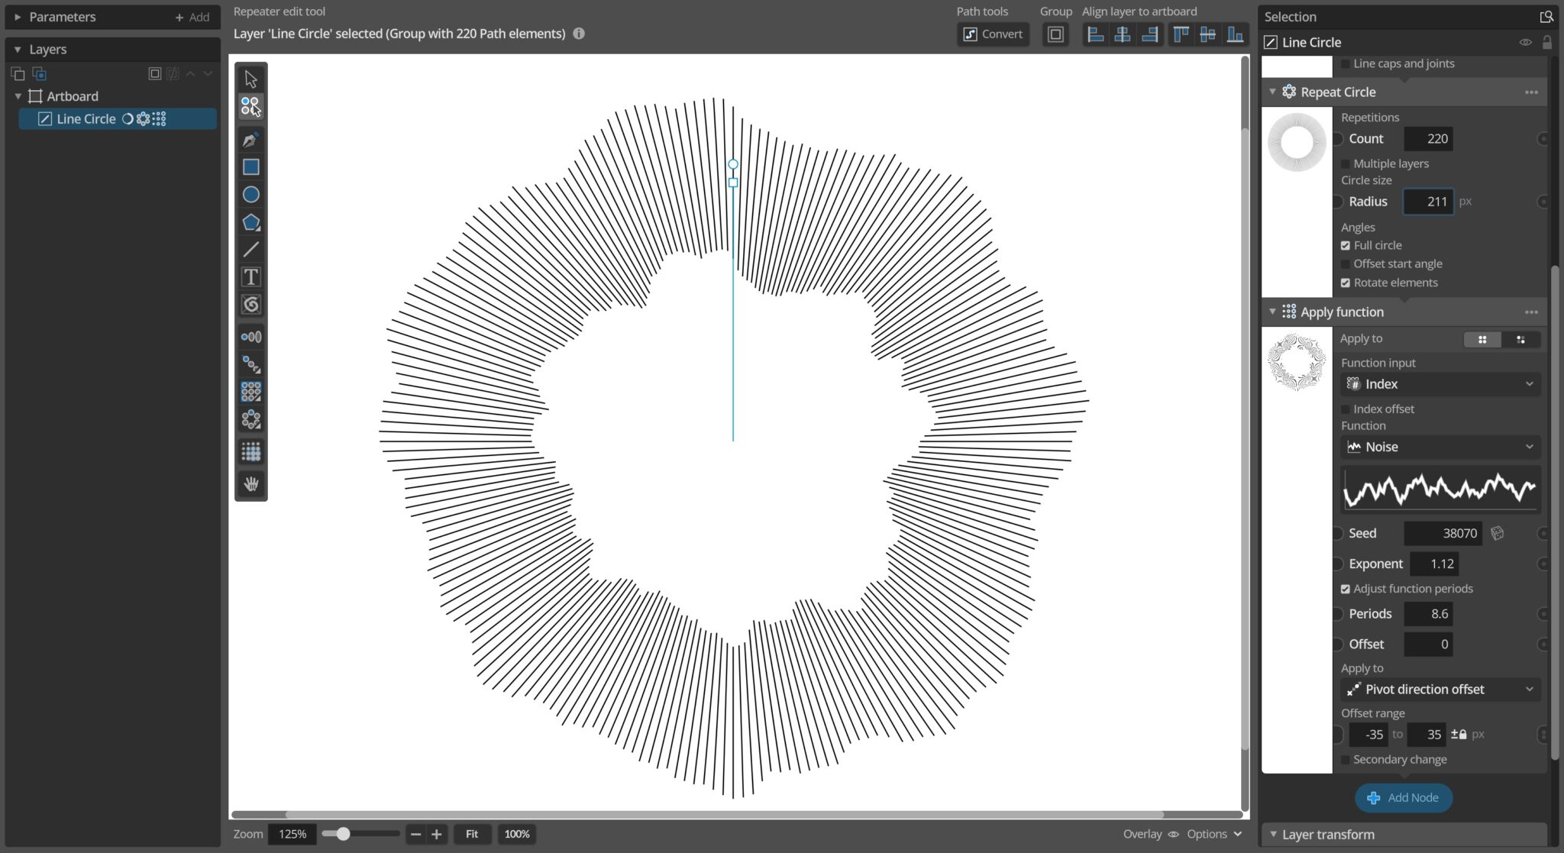Grab the Hand tool for panning
The image size is (1564, 853).
[x=250, y=483]
